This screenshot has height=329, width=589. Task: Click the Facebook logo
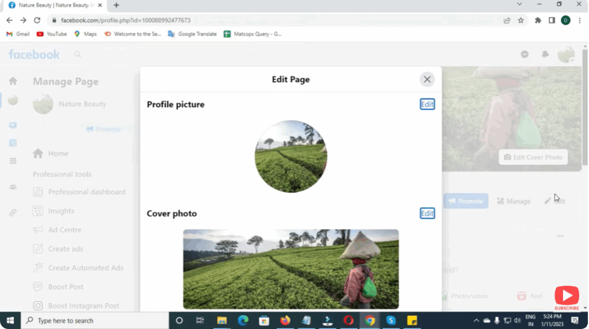pos(34,55)
